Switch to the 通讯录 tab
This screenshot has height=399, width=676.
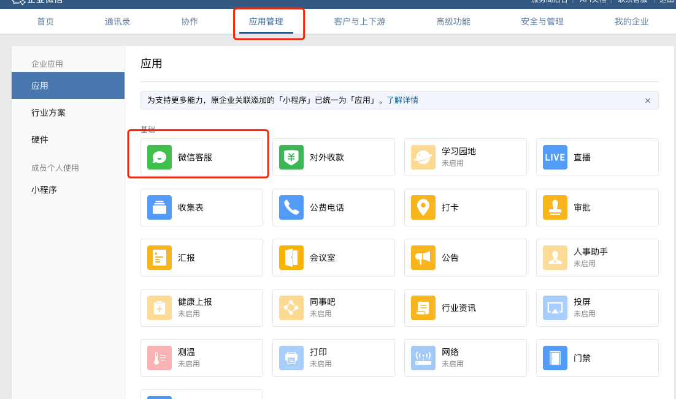(x=117, y=21)
